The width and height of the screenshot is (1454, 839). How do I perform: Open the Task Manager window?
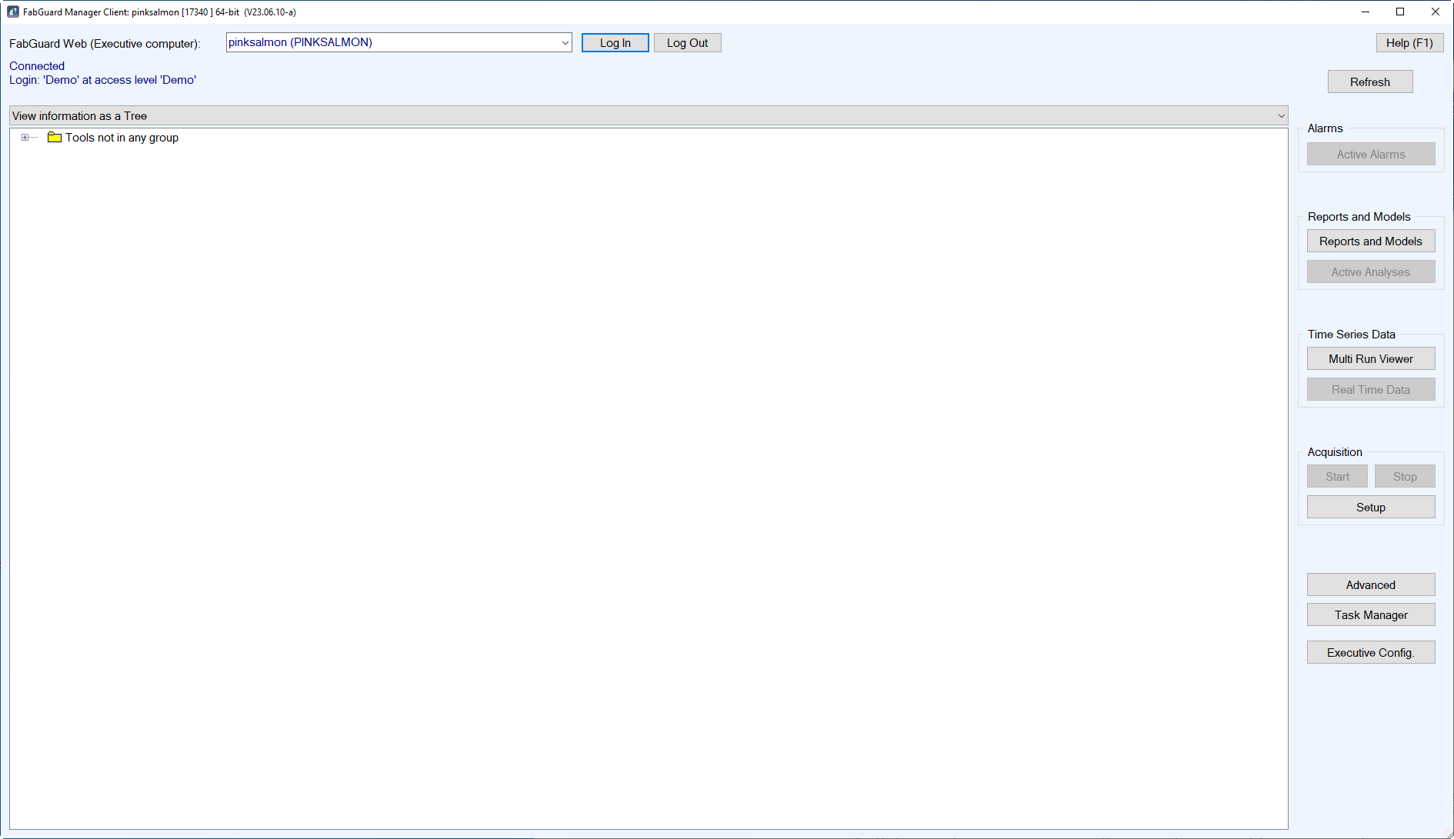click(x=1370, y=614)
